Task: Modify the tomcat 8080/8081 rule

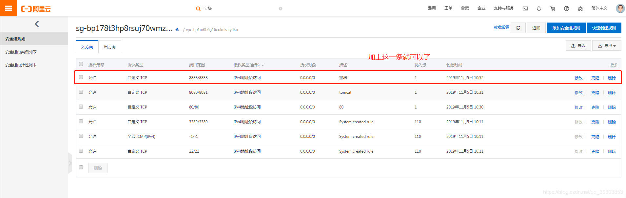Action: click(x=578, y=92)
